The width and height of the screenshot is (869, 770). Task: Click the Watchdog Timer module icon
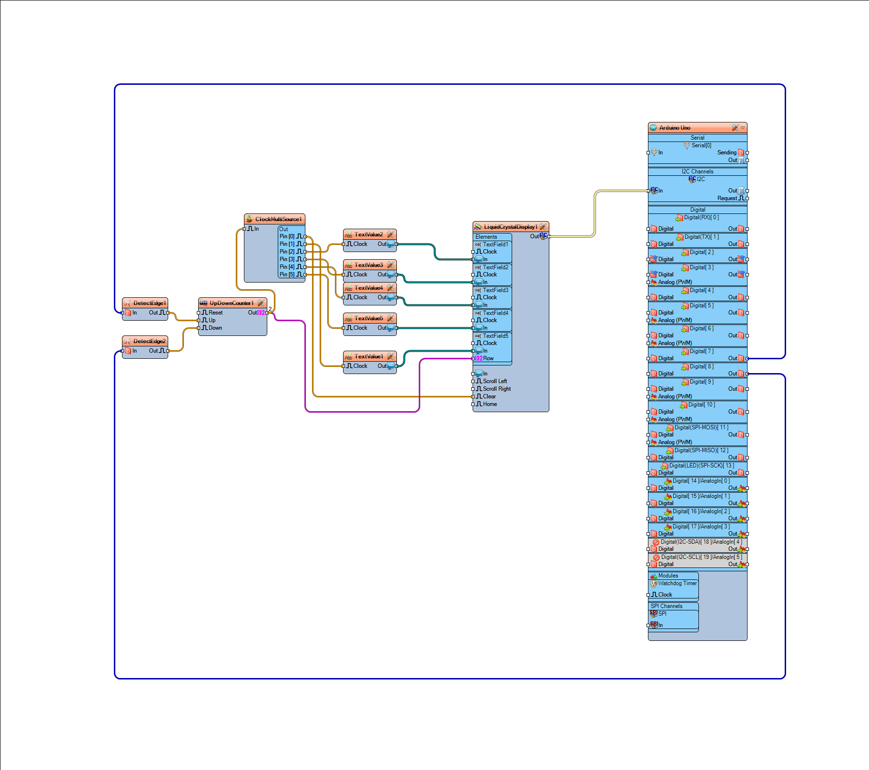click(654, 584)
